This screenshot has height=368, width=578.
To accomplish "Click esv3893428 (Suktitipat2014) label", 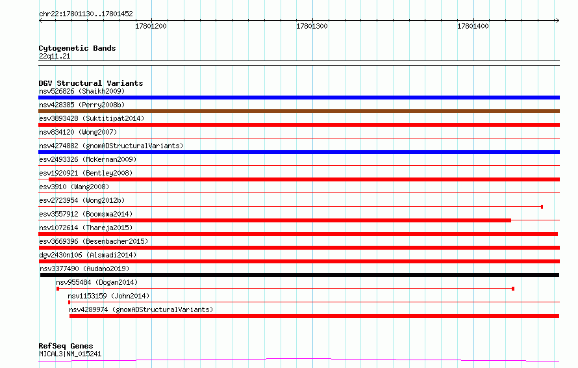I will click(92, 118).
